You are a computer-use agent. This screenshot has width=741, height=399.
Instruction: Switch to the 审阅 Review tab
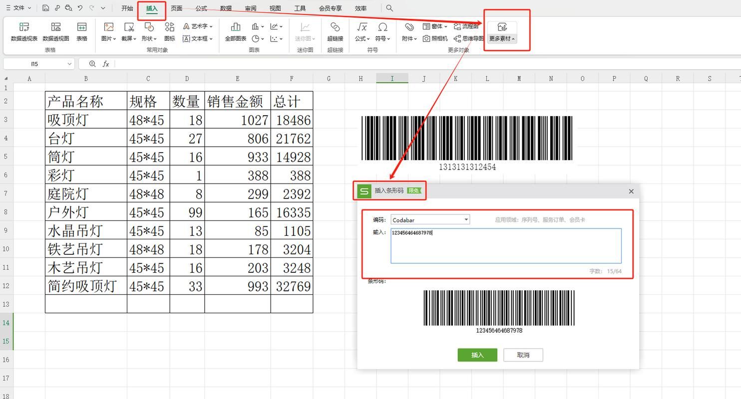[x=251, y=8]
